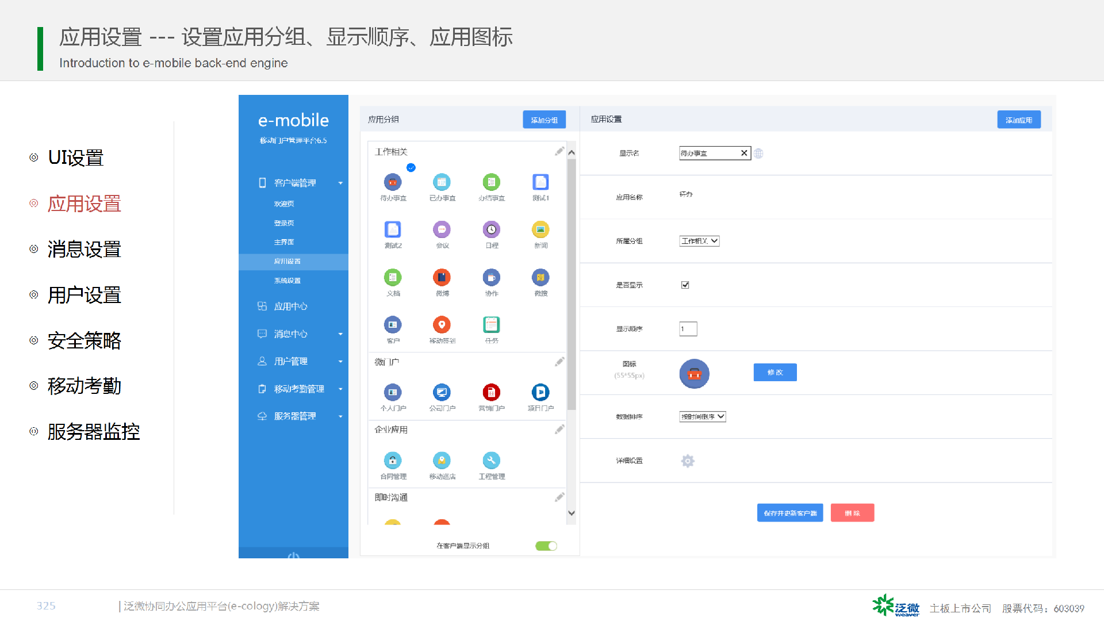Select the 测试1 app icon
Screen dimensions: 1104x621
click(x=540, y=182)
